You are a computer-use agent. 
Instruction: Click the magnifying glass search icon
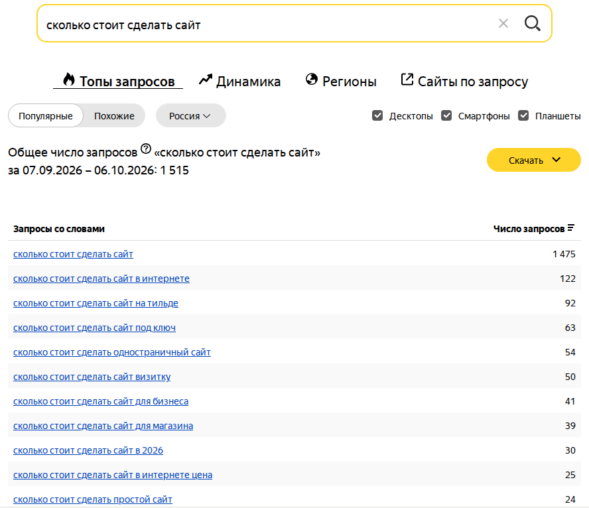click(532, 23)
